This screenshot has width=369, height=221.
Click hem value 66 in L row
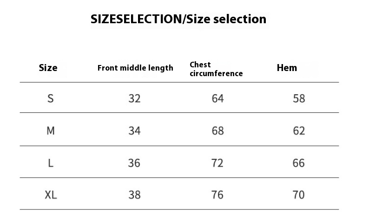[299, 163]
